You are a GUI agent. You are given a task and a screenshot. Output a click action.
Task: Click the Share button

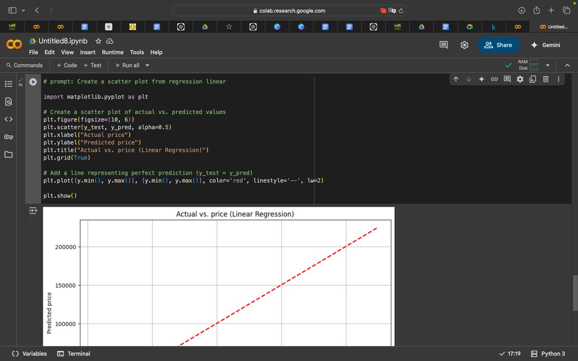click(499, 45)
